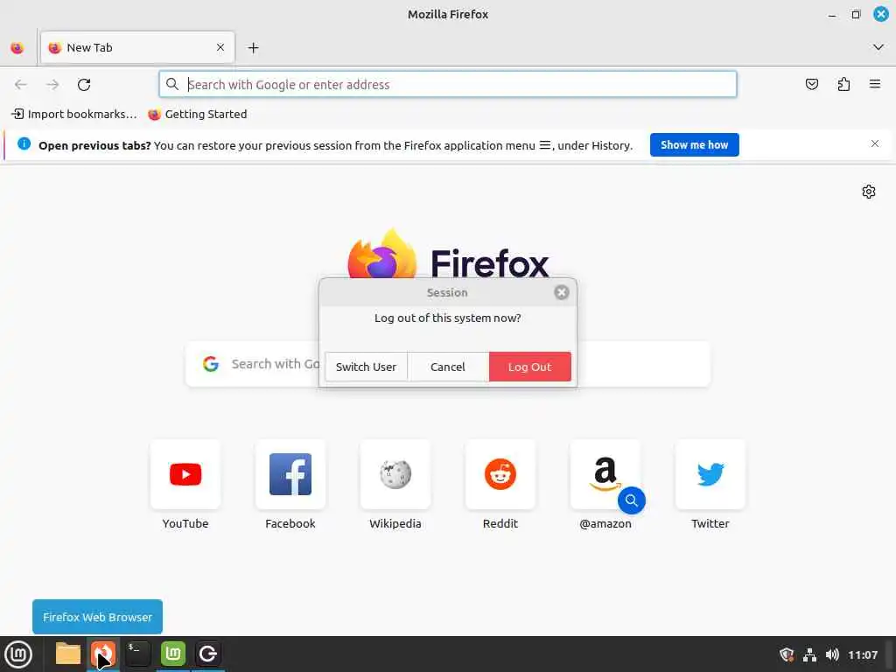The height and width of the screenshot is (672, 896).
Task: Click the clock showing 11:07
Action: tap(862, 654)
